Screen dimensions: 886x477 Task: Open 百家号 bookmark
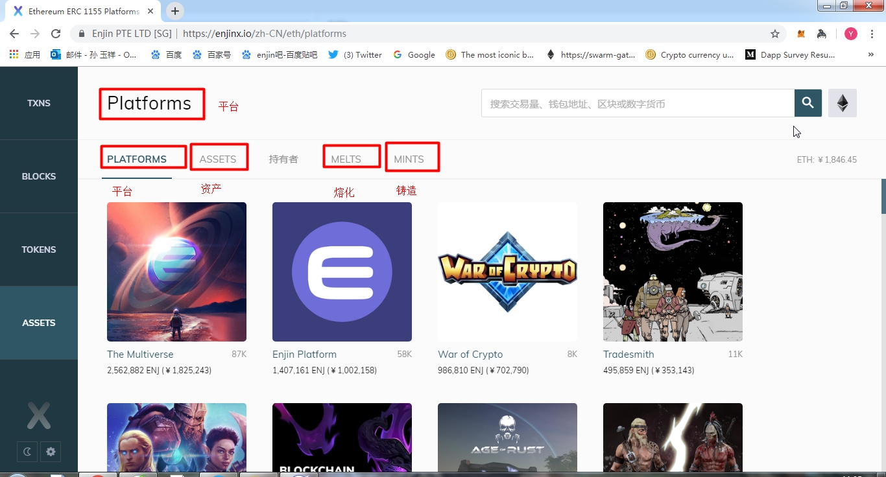(212, 55)
